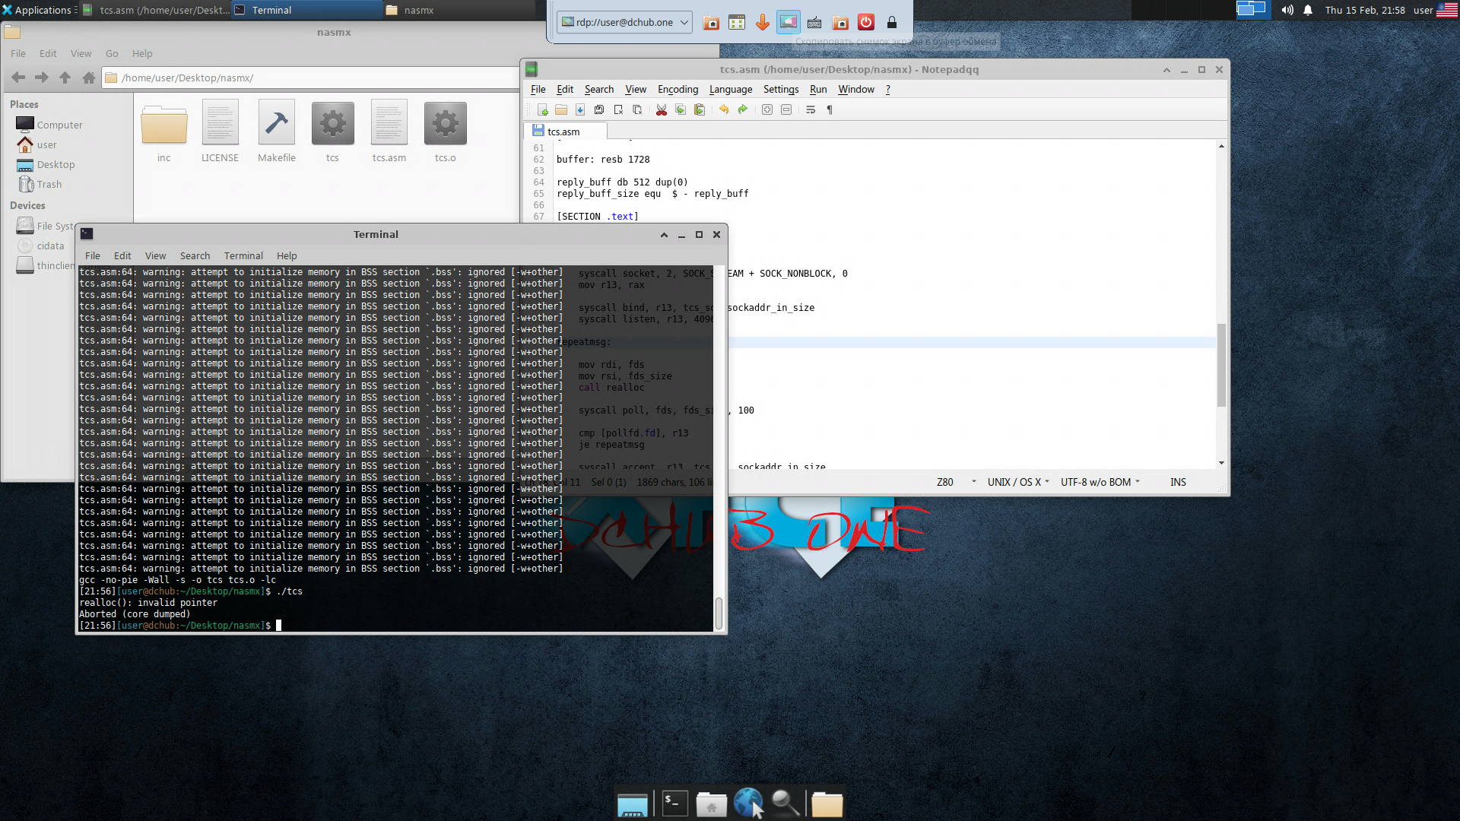
Task: Toggle show paragraph symbols icon
Action: [x=830, y=110]
